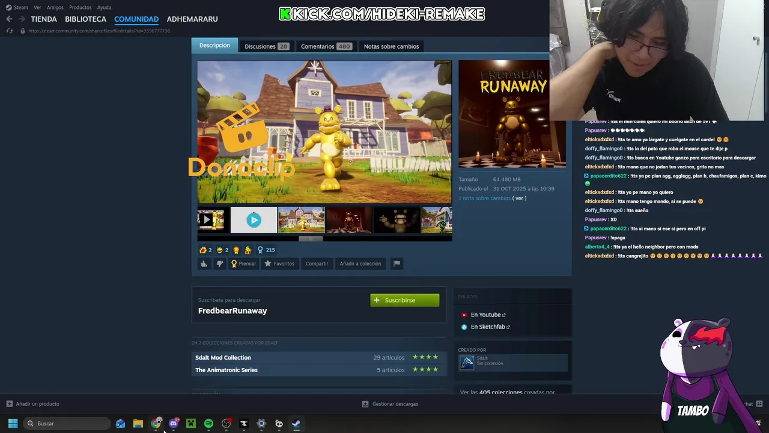The width and height of the screenshot is (769, 433).
Task: Open the 1 nota sobre cambios link
Action: tap(484, 198)
